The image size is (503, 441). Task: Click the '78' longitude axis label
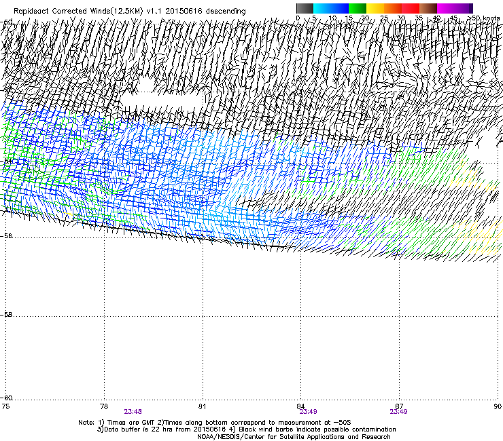[x=104, y=406]
